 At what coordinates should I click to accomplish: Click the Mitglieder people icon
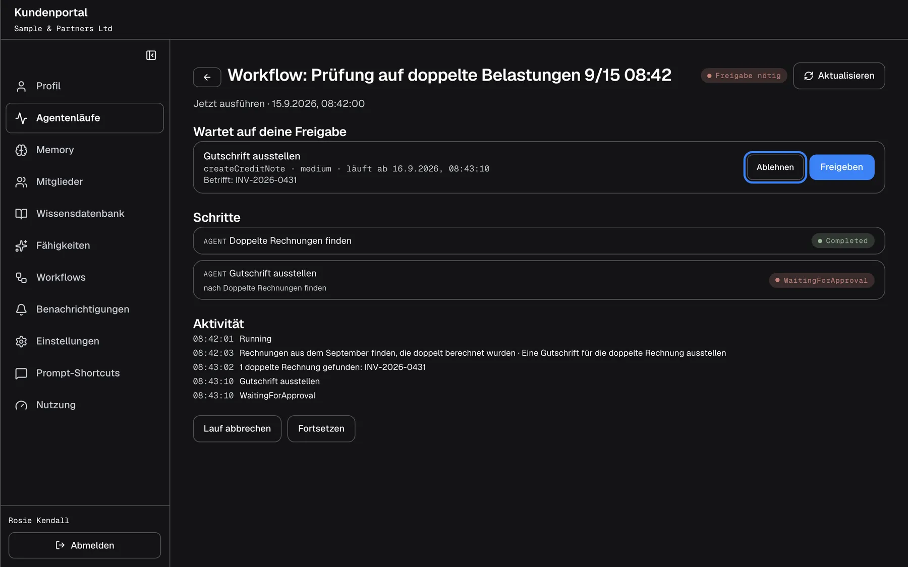21,182
